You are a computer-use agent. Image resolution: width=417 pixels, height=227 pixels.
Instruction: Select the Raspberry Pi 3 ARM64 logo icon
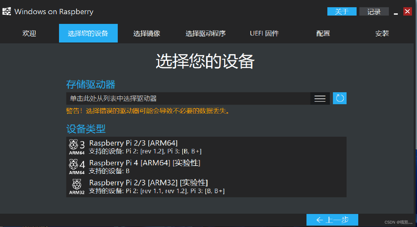(77, 147)
